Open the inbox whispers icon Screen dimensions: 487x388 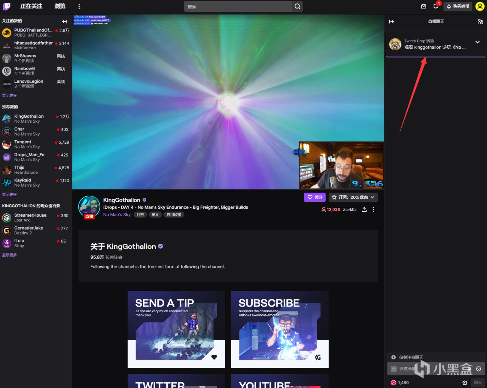coord(423,6)
